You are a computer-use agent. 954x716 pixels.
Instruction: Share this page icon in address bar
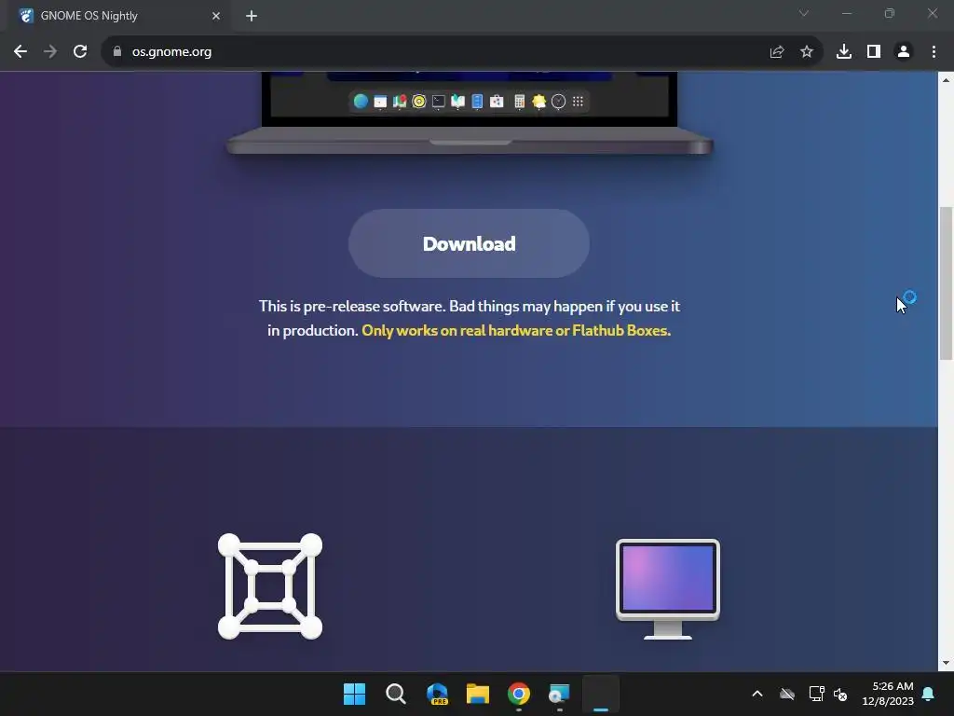777,52
